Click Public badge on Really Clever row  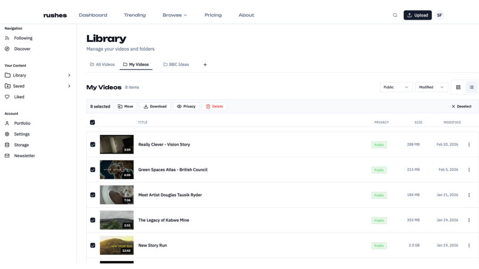point(379,145)
